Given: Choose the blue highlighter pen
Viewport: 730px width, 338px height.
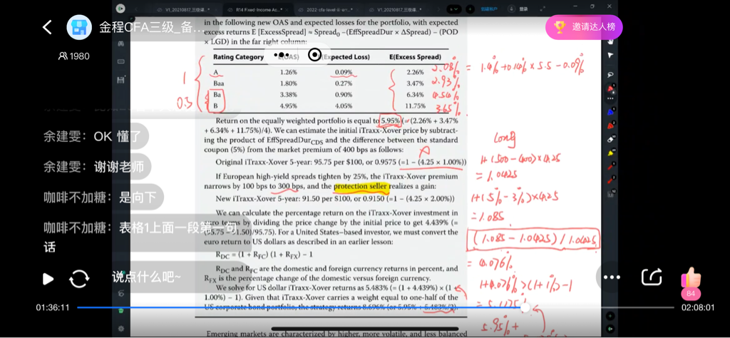Looking at the screenshot, I should pos(610,112).
